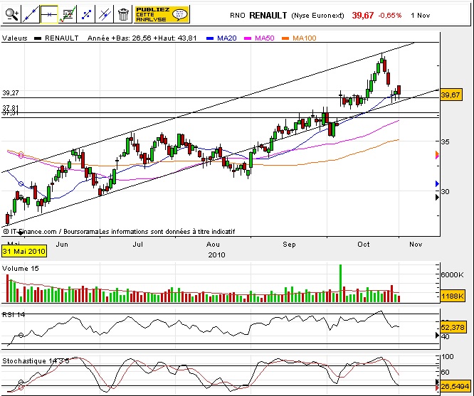
Task: Click the red 39,67 quote price in header
Action: tap(363, 15)
